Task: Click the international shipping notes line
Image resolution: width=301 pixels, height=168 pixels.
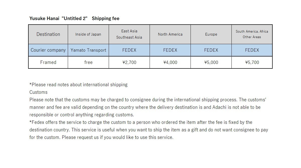Action: pos(78,85)
